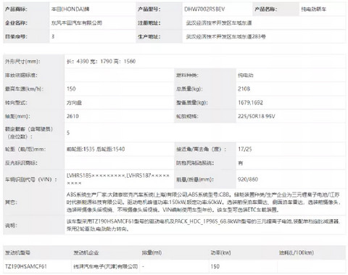This screenshot has height=275, width=348.
Task: Select the production address ending in 283号
Action: point(225,37)
